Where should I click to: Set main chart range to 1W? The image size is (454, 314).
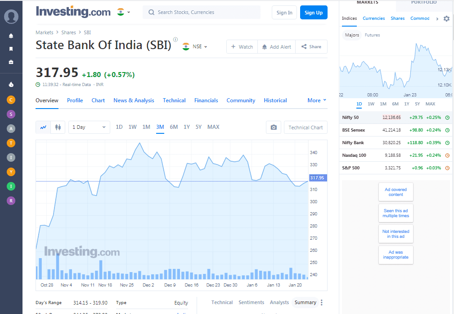click(132, 127)
